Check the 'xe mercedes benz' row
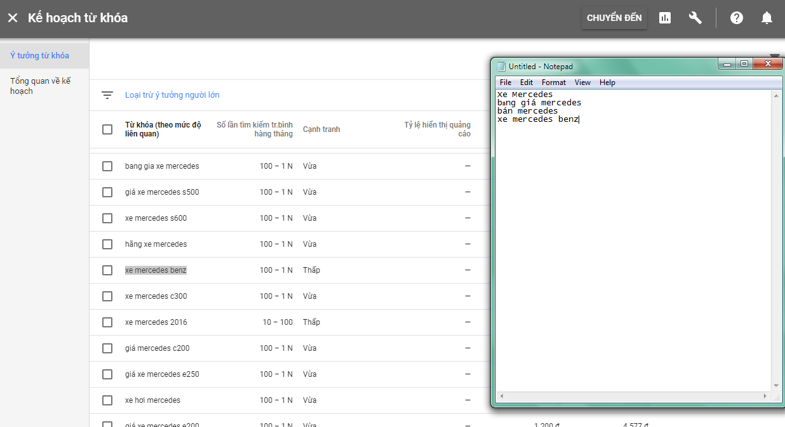The width and height of the screenshot is (785, 427). click(x=107, y=270)
